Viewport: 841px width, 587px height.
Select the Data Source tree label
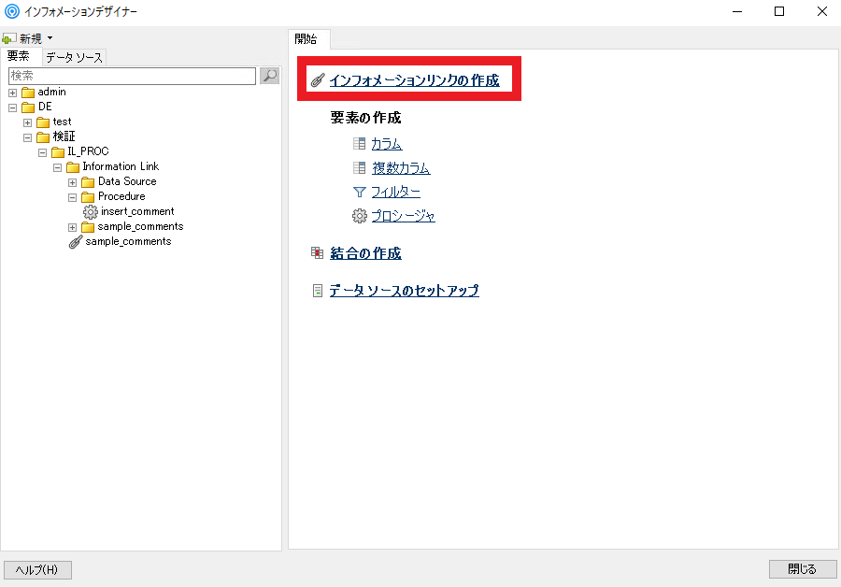pos(127,181)
